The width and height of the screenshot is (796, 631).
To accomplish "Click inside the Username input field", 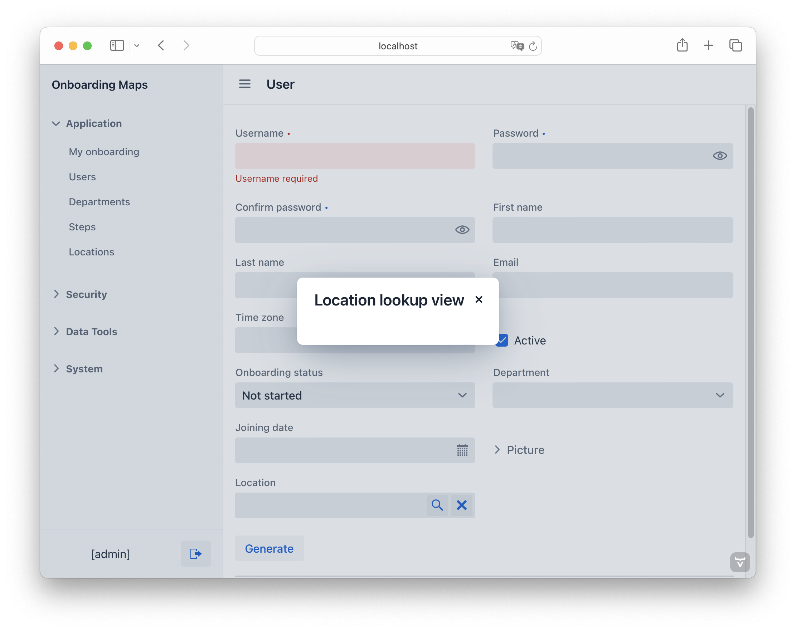I will (354, 156).
